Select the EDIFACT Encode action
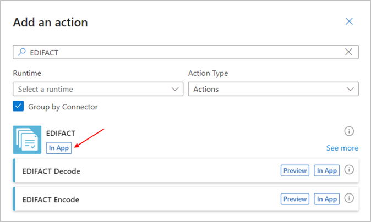Image resolution: width=371 pixels, height=222 pixels. click(x=185, y=199)
